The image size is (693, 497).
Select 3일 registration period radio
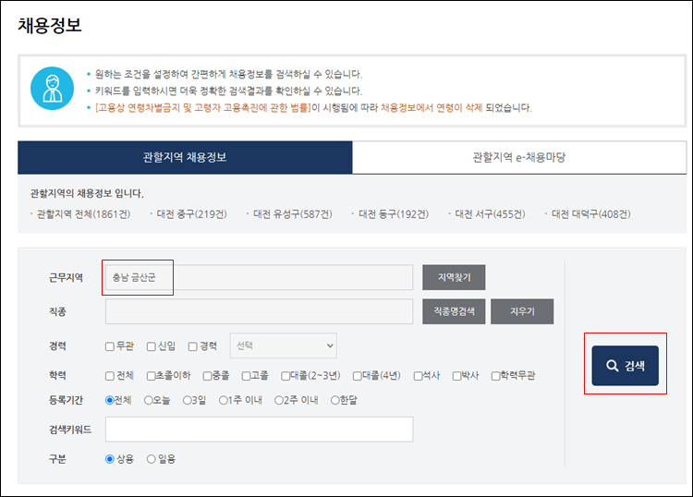pos(188,400)
